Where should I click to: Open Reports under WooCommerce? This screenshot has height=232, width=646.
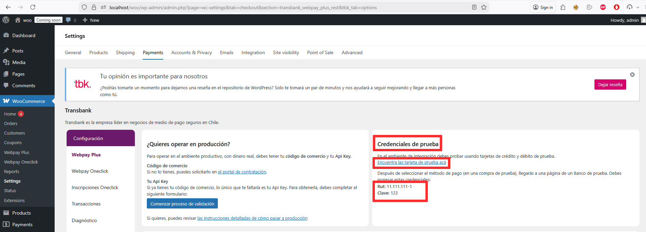pos(12,171)
